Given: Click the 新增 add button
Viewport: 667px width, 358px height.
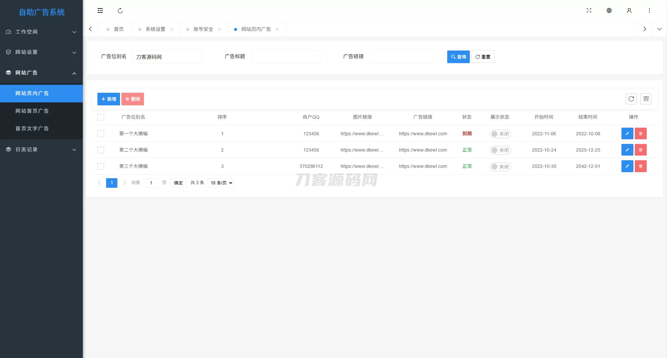Looking at the screenshot, I should 108,99.
